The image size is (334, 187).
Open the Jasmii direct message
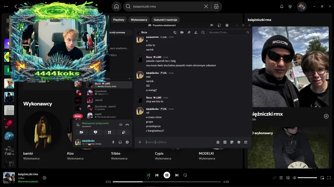click(109, 100)
